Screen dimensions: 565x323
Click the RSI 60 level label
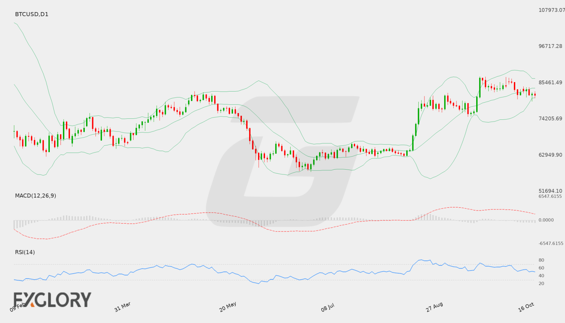(x=541, y=268)
